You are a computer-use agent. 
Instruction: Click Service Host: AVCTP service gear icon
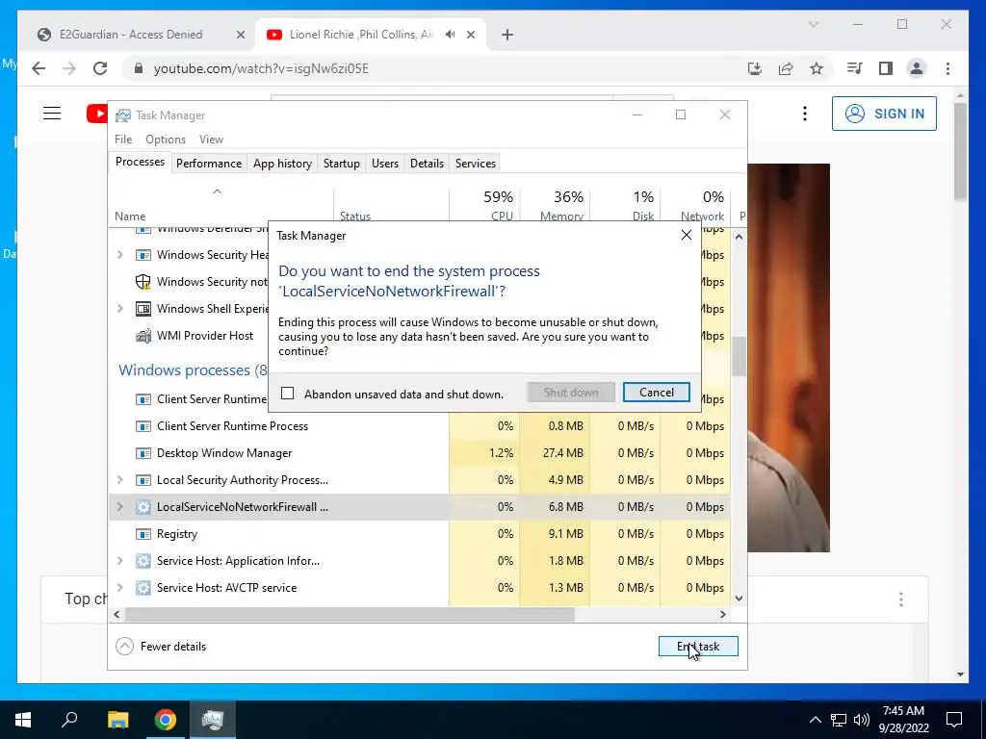coord(143,588)
